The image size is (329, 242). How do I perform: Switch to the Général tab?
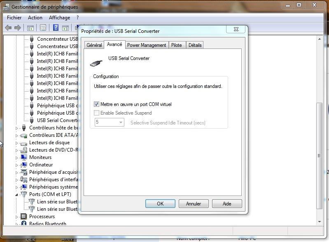click(x=94, y=45)
